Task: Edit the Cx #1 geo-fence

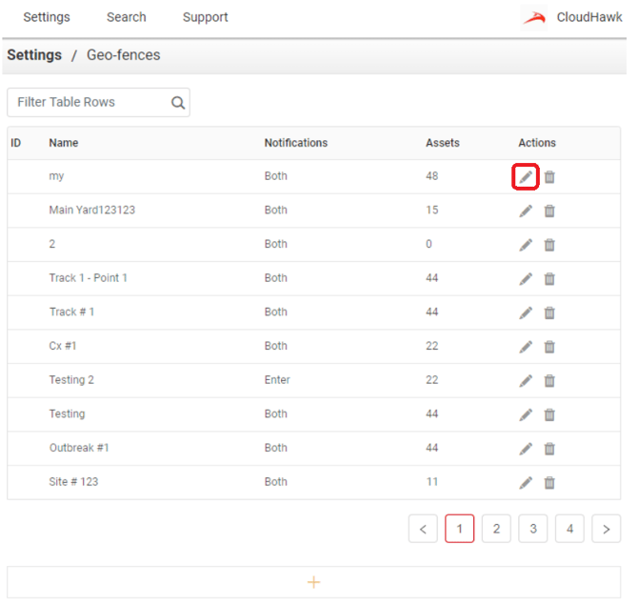Action: (526, 347)
